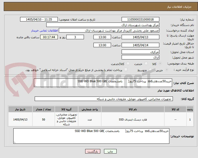198x158 pixels.
Task: Click the تاریخ نیاز column header
Action: [x=20, y=109]
